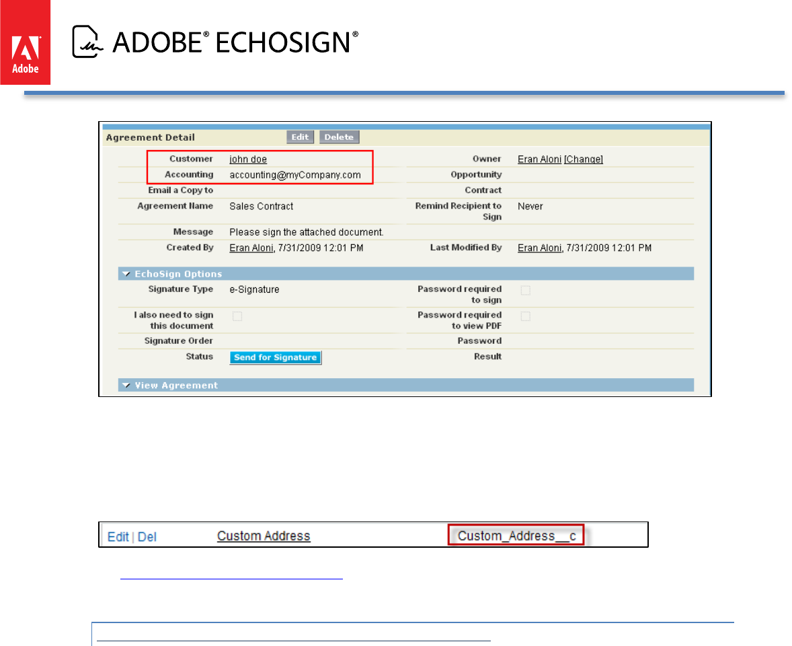Select the Never reminder value

tap(530, 206)
